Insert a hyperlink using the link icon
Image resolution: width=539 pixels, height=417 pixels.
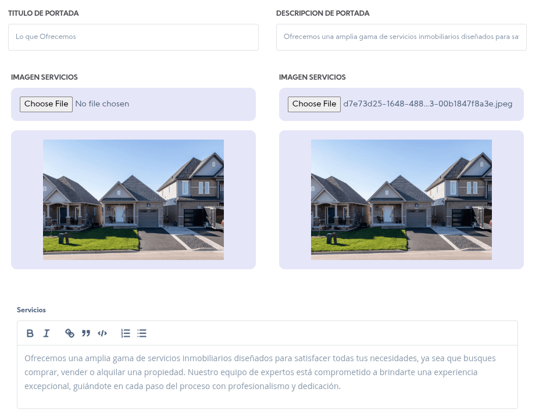point(70,333)
